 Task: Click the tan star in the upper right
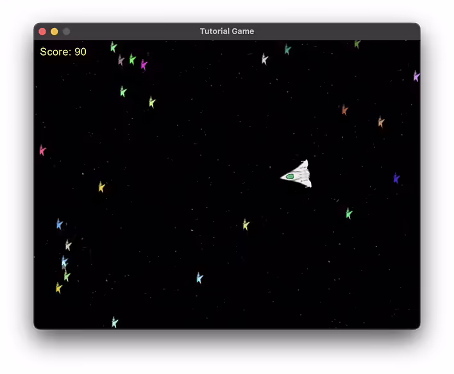click(x=381, y=122)
